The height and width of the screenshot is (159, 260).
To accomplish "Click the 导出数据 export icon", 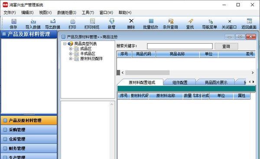I will coord(53,21).
